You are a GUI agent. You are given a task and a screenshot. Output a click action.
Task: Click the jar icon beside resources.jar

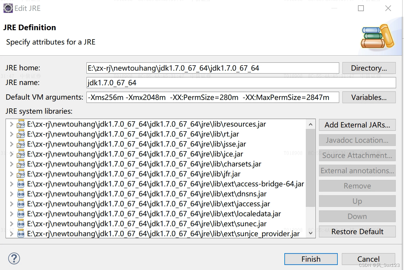pyautogui.click(x=21, y=124)
